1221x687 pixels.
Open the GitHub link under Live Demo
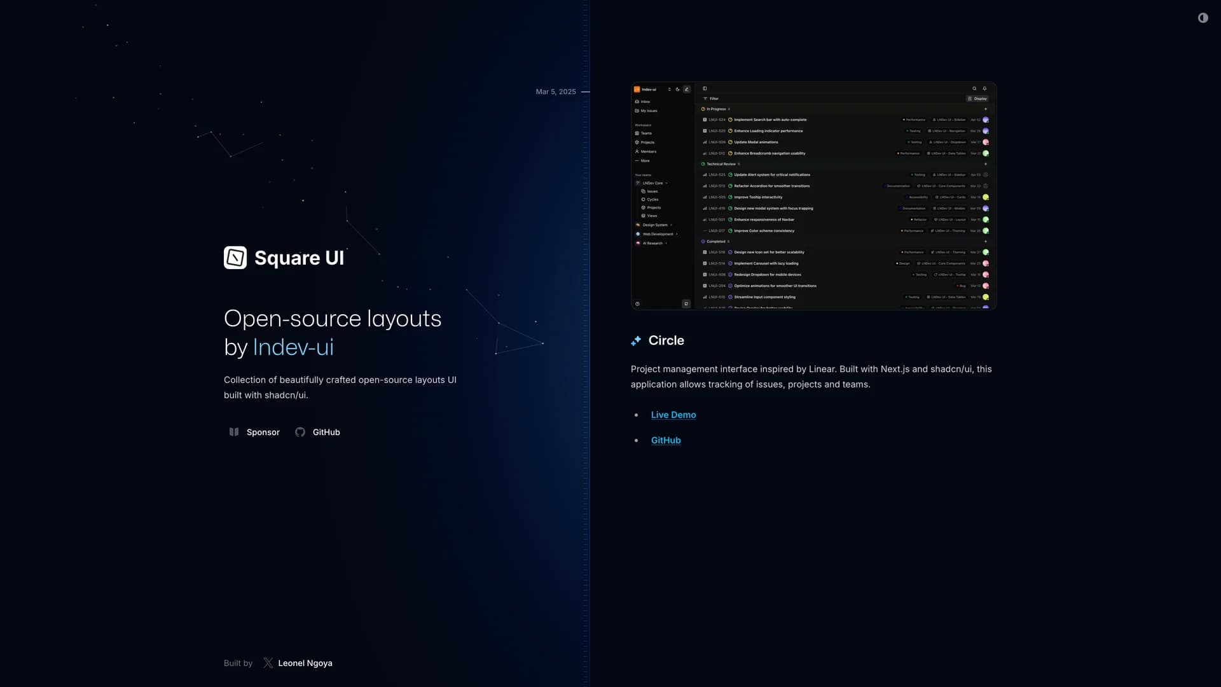click(x=665, y=440)
